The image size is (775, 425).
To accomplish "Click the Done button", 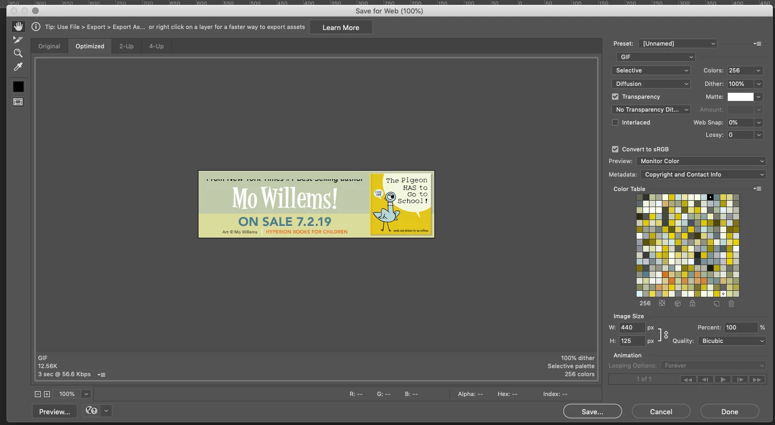I will (x=730, y=412).
